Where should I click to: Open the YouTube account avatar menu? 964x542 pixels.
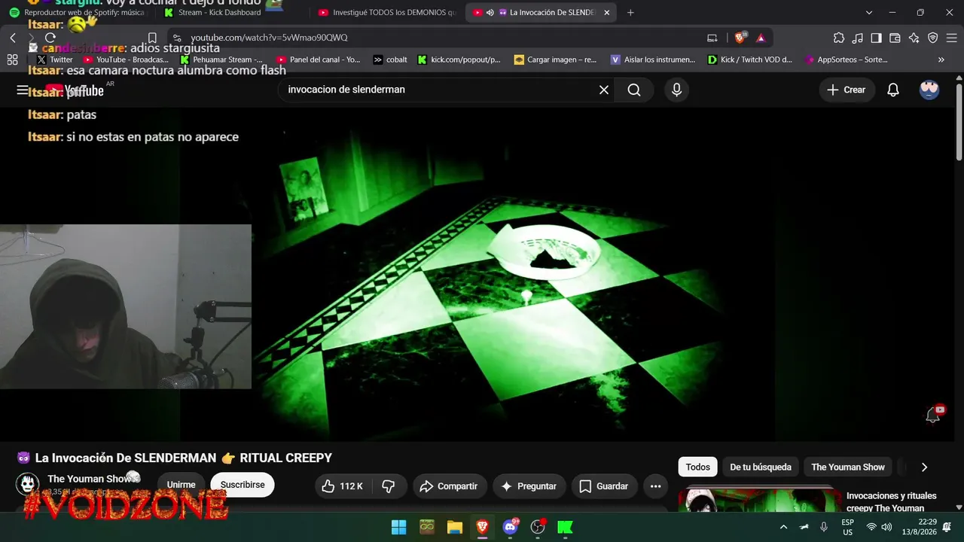(x=929, y=90)
